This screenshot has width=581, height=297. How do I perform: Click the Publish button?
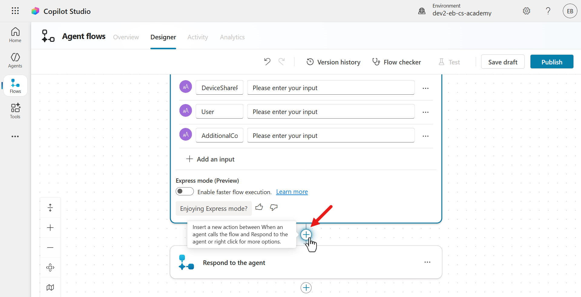point(552,62)
